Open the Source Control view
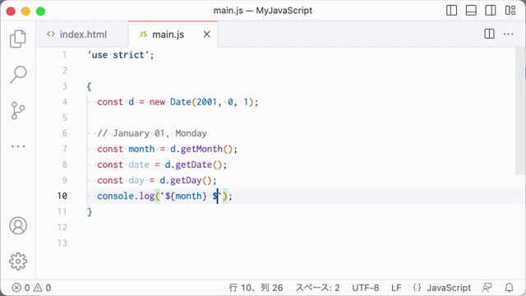Image resolution: width=526 pixels, height=296 pixels. click(18, 110)
